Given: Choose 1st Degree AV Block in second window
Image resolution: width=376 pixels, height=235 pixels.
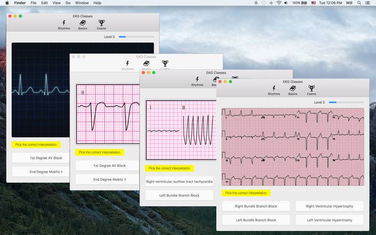Looking at the screenshot, I should (x=108, y=165).
